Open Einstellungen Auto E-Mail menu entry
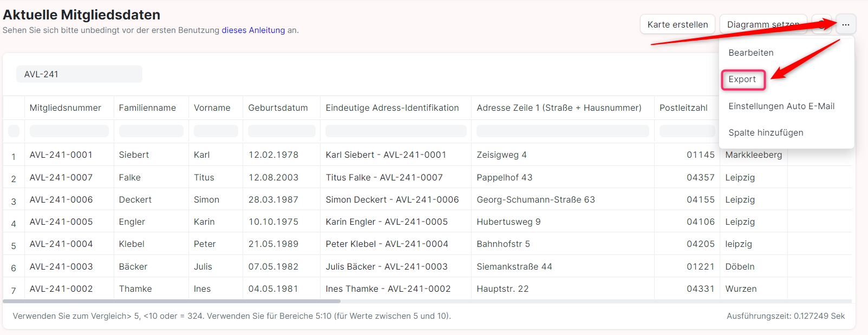 [781, 106]
